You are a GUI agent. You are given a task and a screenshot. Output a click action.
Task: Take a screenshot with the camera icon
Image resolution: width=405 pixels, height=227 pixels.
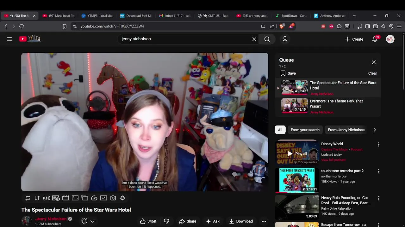[x=113, y=198]
